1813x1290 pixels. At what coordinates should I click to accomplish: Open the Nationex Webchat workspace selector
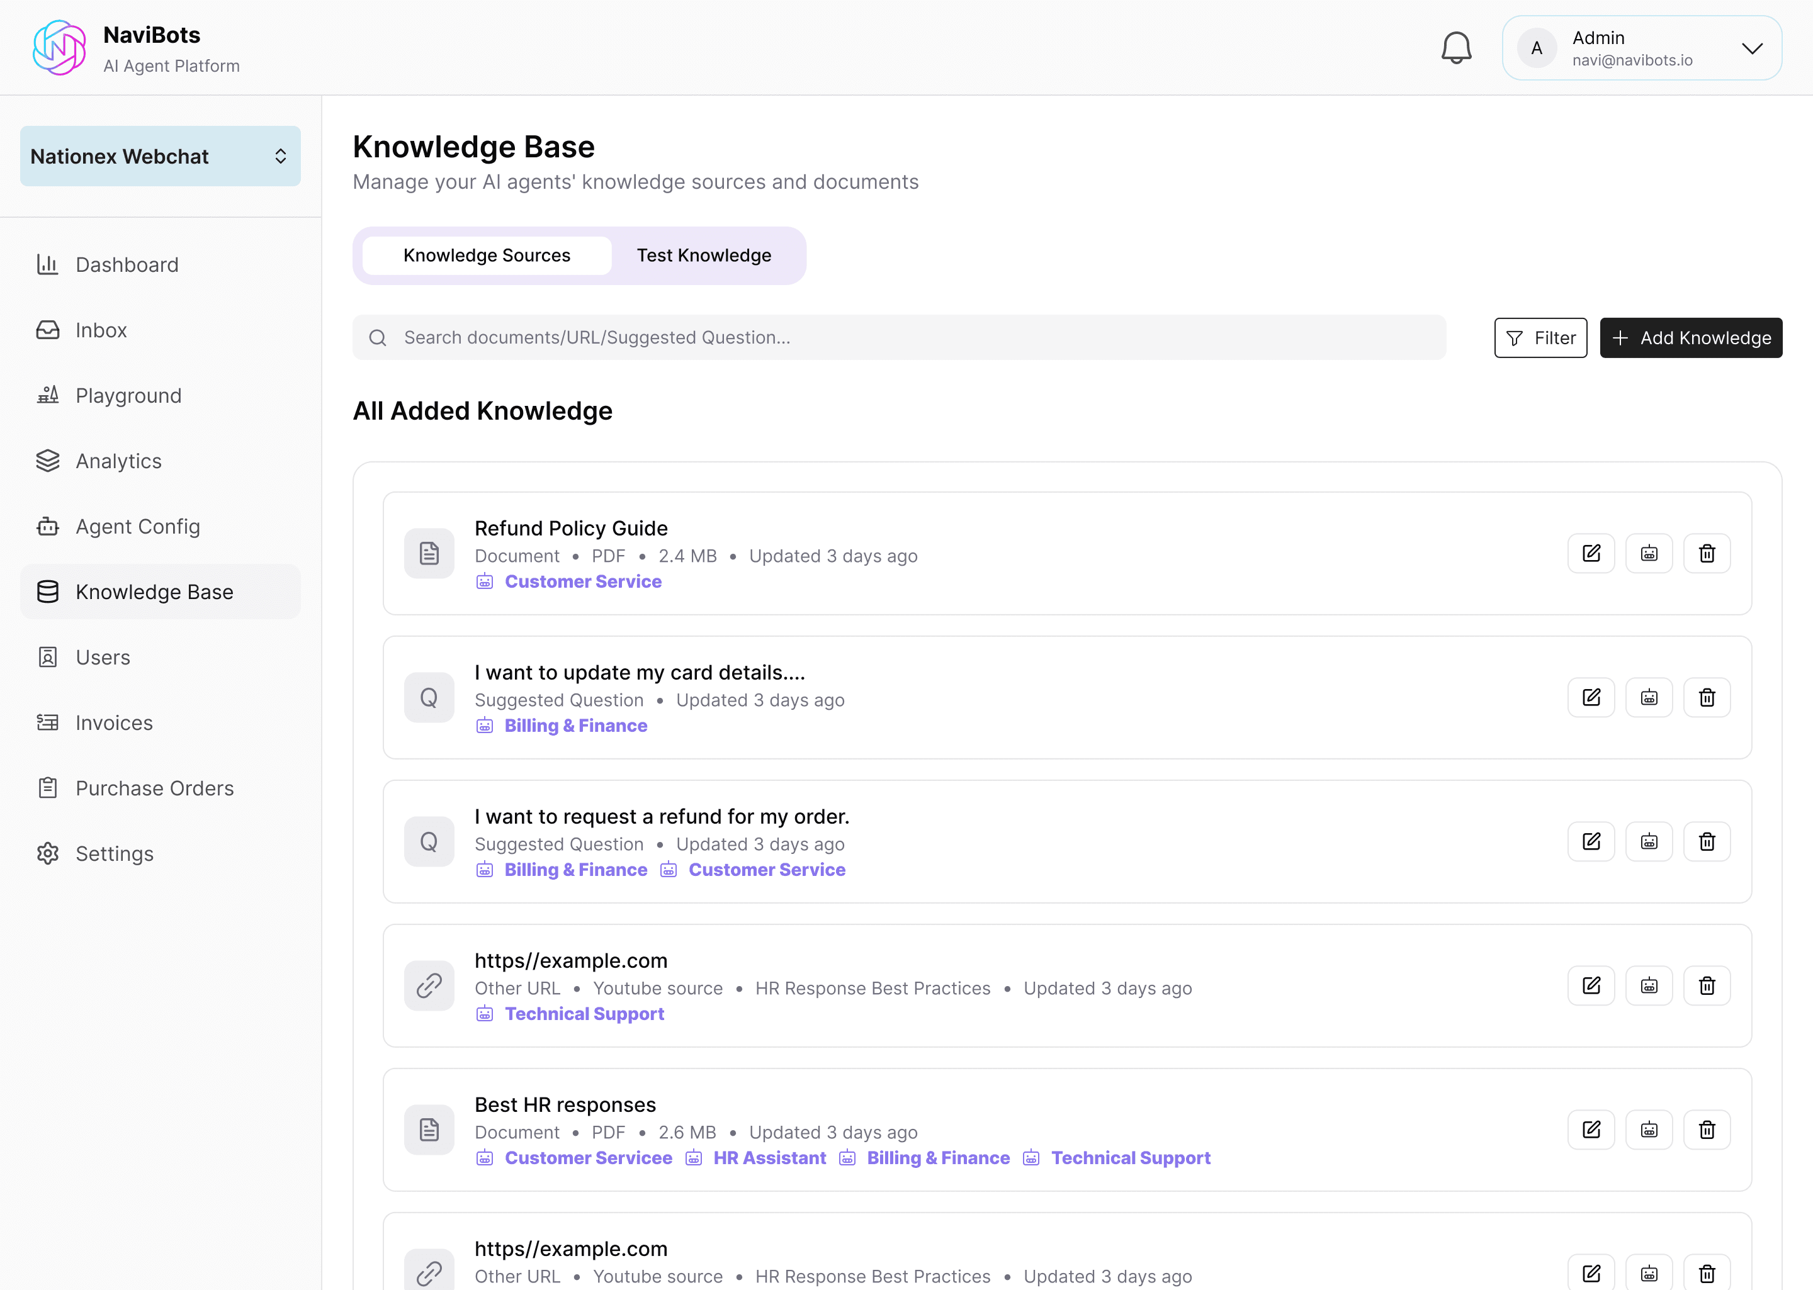coord(160,157)
